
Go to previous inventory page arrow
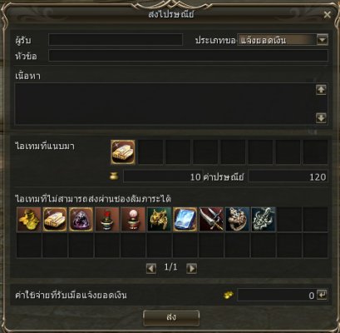click(151, 268)
